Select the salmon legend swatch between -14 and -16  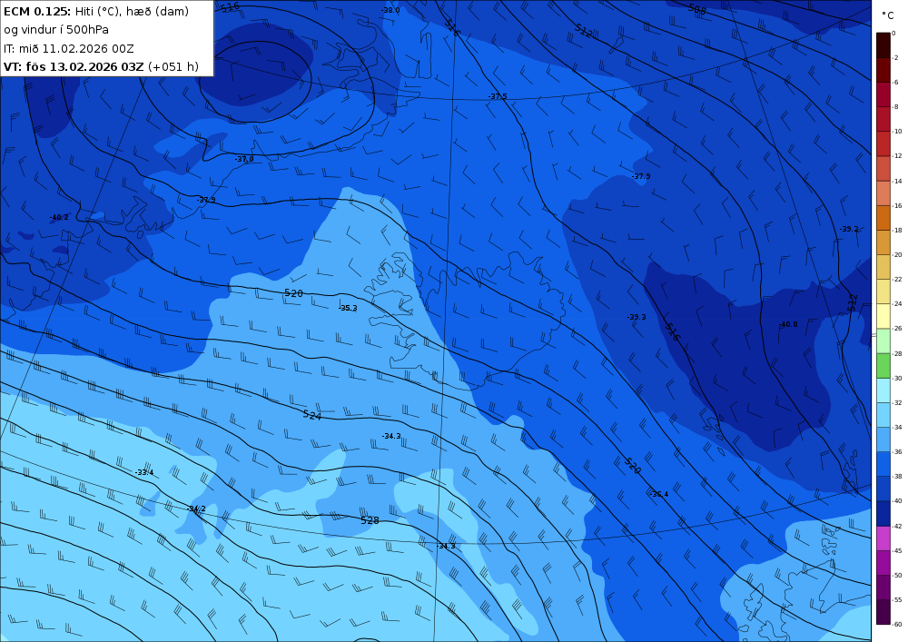point(883,193)
